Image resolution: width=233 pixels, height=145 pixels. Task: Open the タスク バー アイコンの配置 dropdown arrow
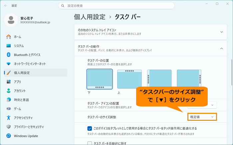[x=212, y=105]
